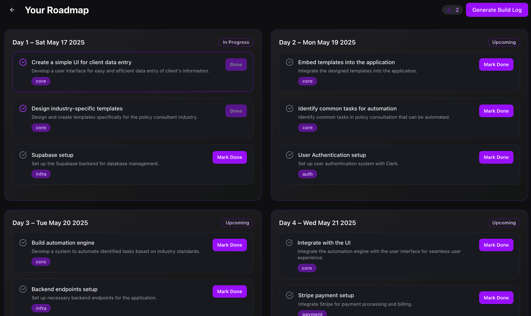Click check icon next to Build automation engine
Viewport: 531px width, 316px height.
click(23, 243)
